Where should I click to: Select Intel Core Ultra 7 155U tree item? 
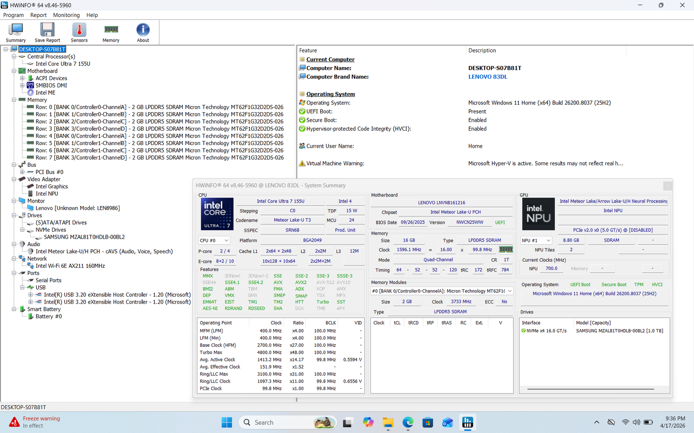pos(63,64)
